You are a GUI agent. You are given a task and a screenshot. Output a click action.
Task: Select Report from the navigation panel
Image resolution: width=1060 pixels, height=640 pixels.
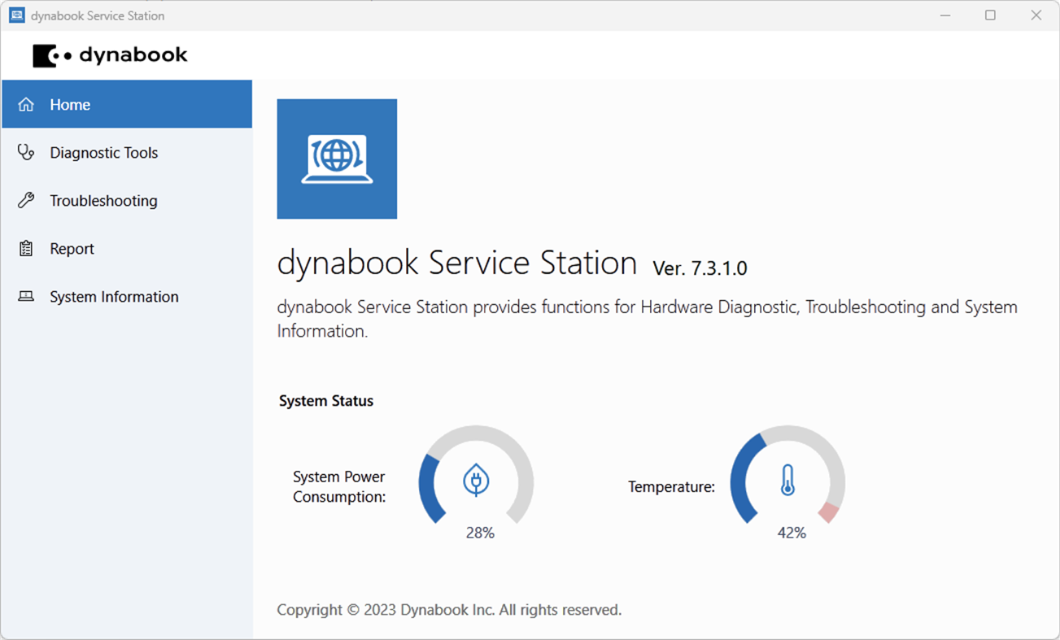coord(72,248)
